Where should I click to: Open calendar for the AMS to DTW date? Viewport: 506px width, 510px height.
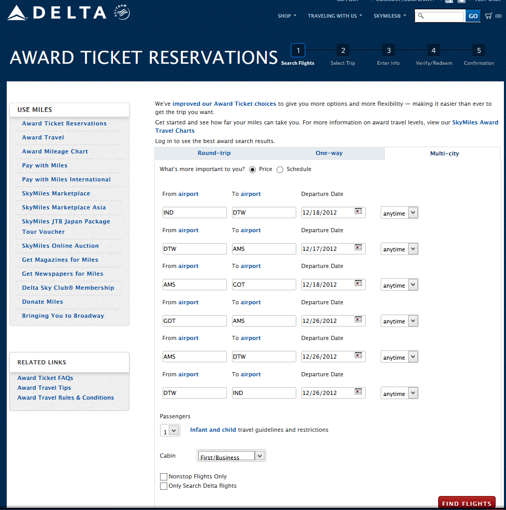(358, 356)
